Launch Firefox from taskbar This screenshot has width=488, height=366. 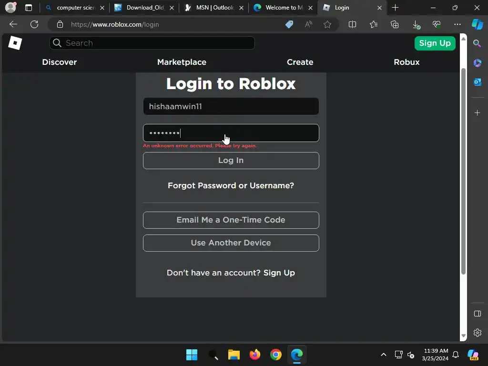[255, 355]
